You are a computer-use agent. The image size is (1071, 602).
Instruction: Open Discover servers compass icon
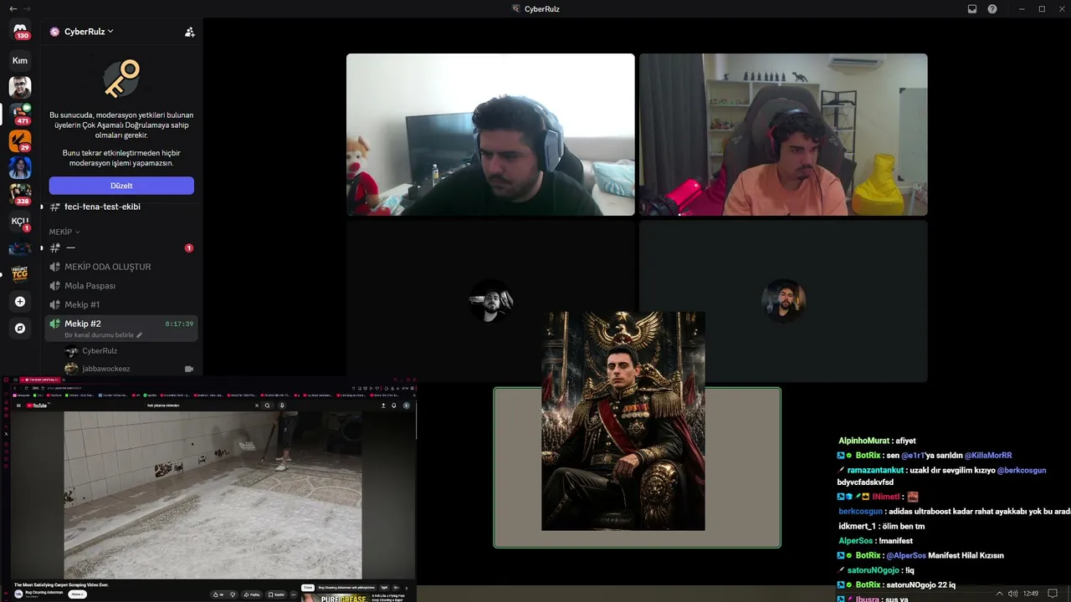point(20,329)
